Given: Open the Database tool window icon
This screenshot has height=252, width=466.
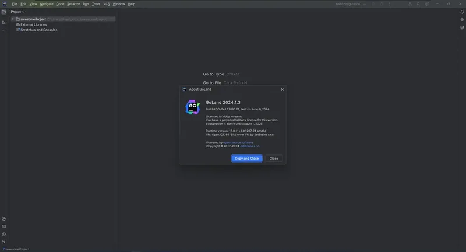Looking at the screenshot, I should (x=462, y=27).
